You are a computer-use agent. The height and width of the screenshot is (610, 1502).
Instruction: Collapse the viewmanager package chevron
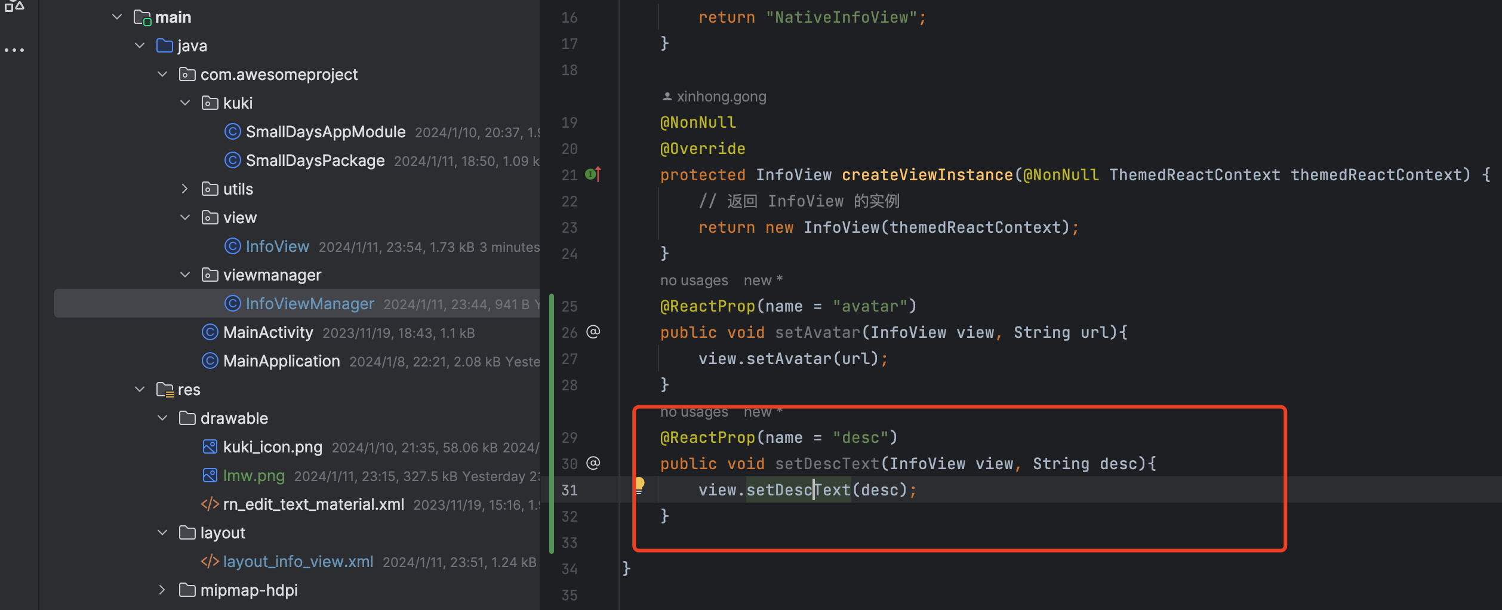coord(185,275)
